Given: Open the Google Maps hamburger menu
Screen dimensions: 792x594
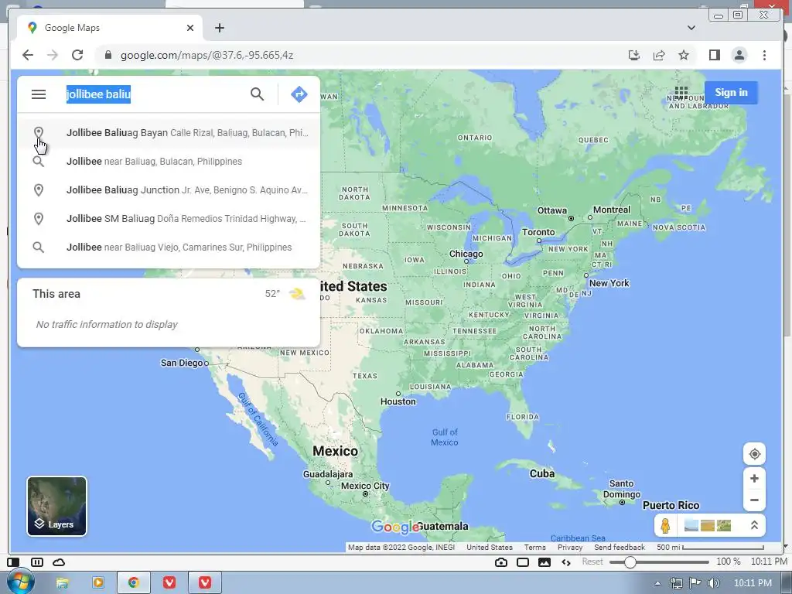Looking at the screenshot, I should tap(39, 94).
